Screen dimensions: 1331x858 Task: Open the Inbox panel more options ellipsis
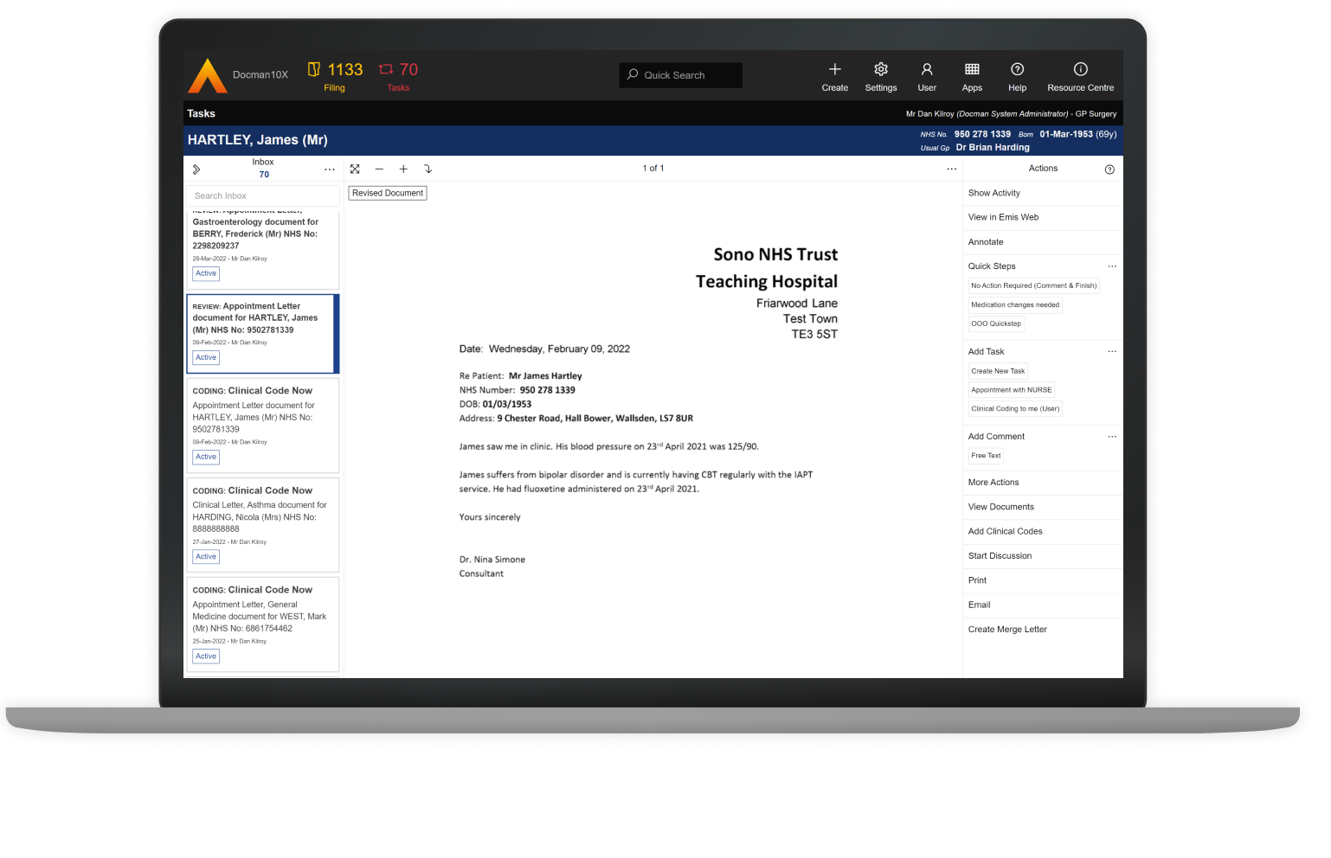(330, 170)
